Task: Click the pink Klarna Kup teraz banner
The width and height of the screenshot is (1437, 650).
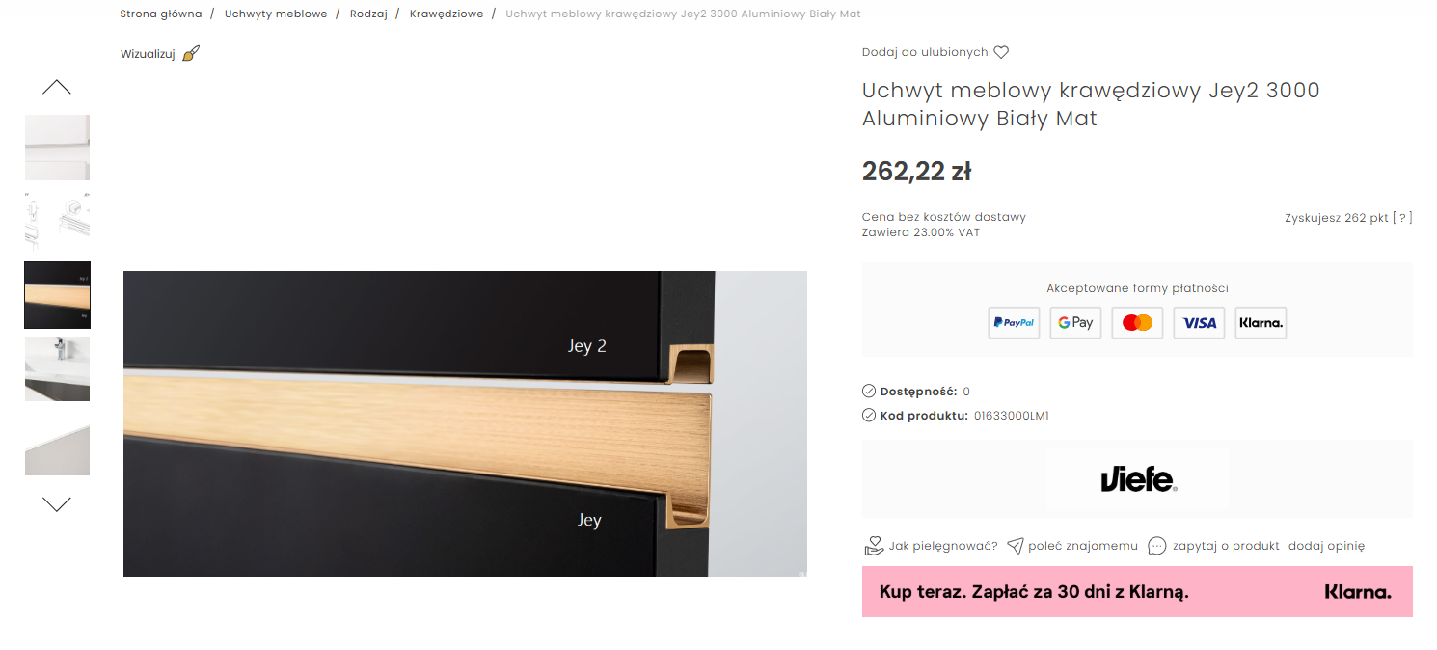Action: click(1137, 592)
